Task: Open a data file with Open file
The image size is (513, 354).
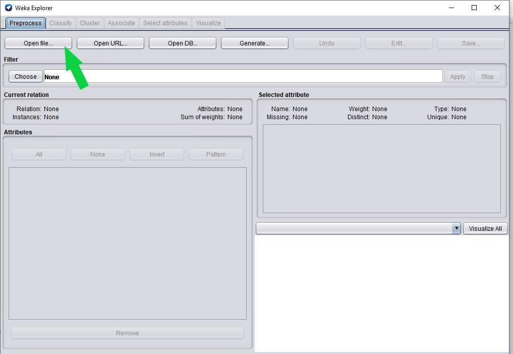Action: point(37,43)
